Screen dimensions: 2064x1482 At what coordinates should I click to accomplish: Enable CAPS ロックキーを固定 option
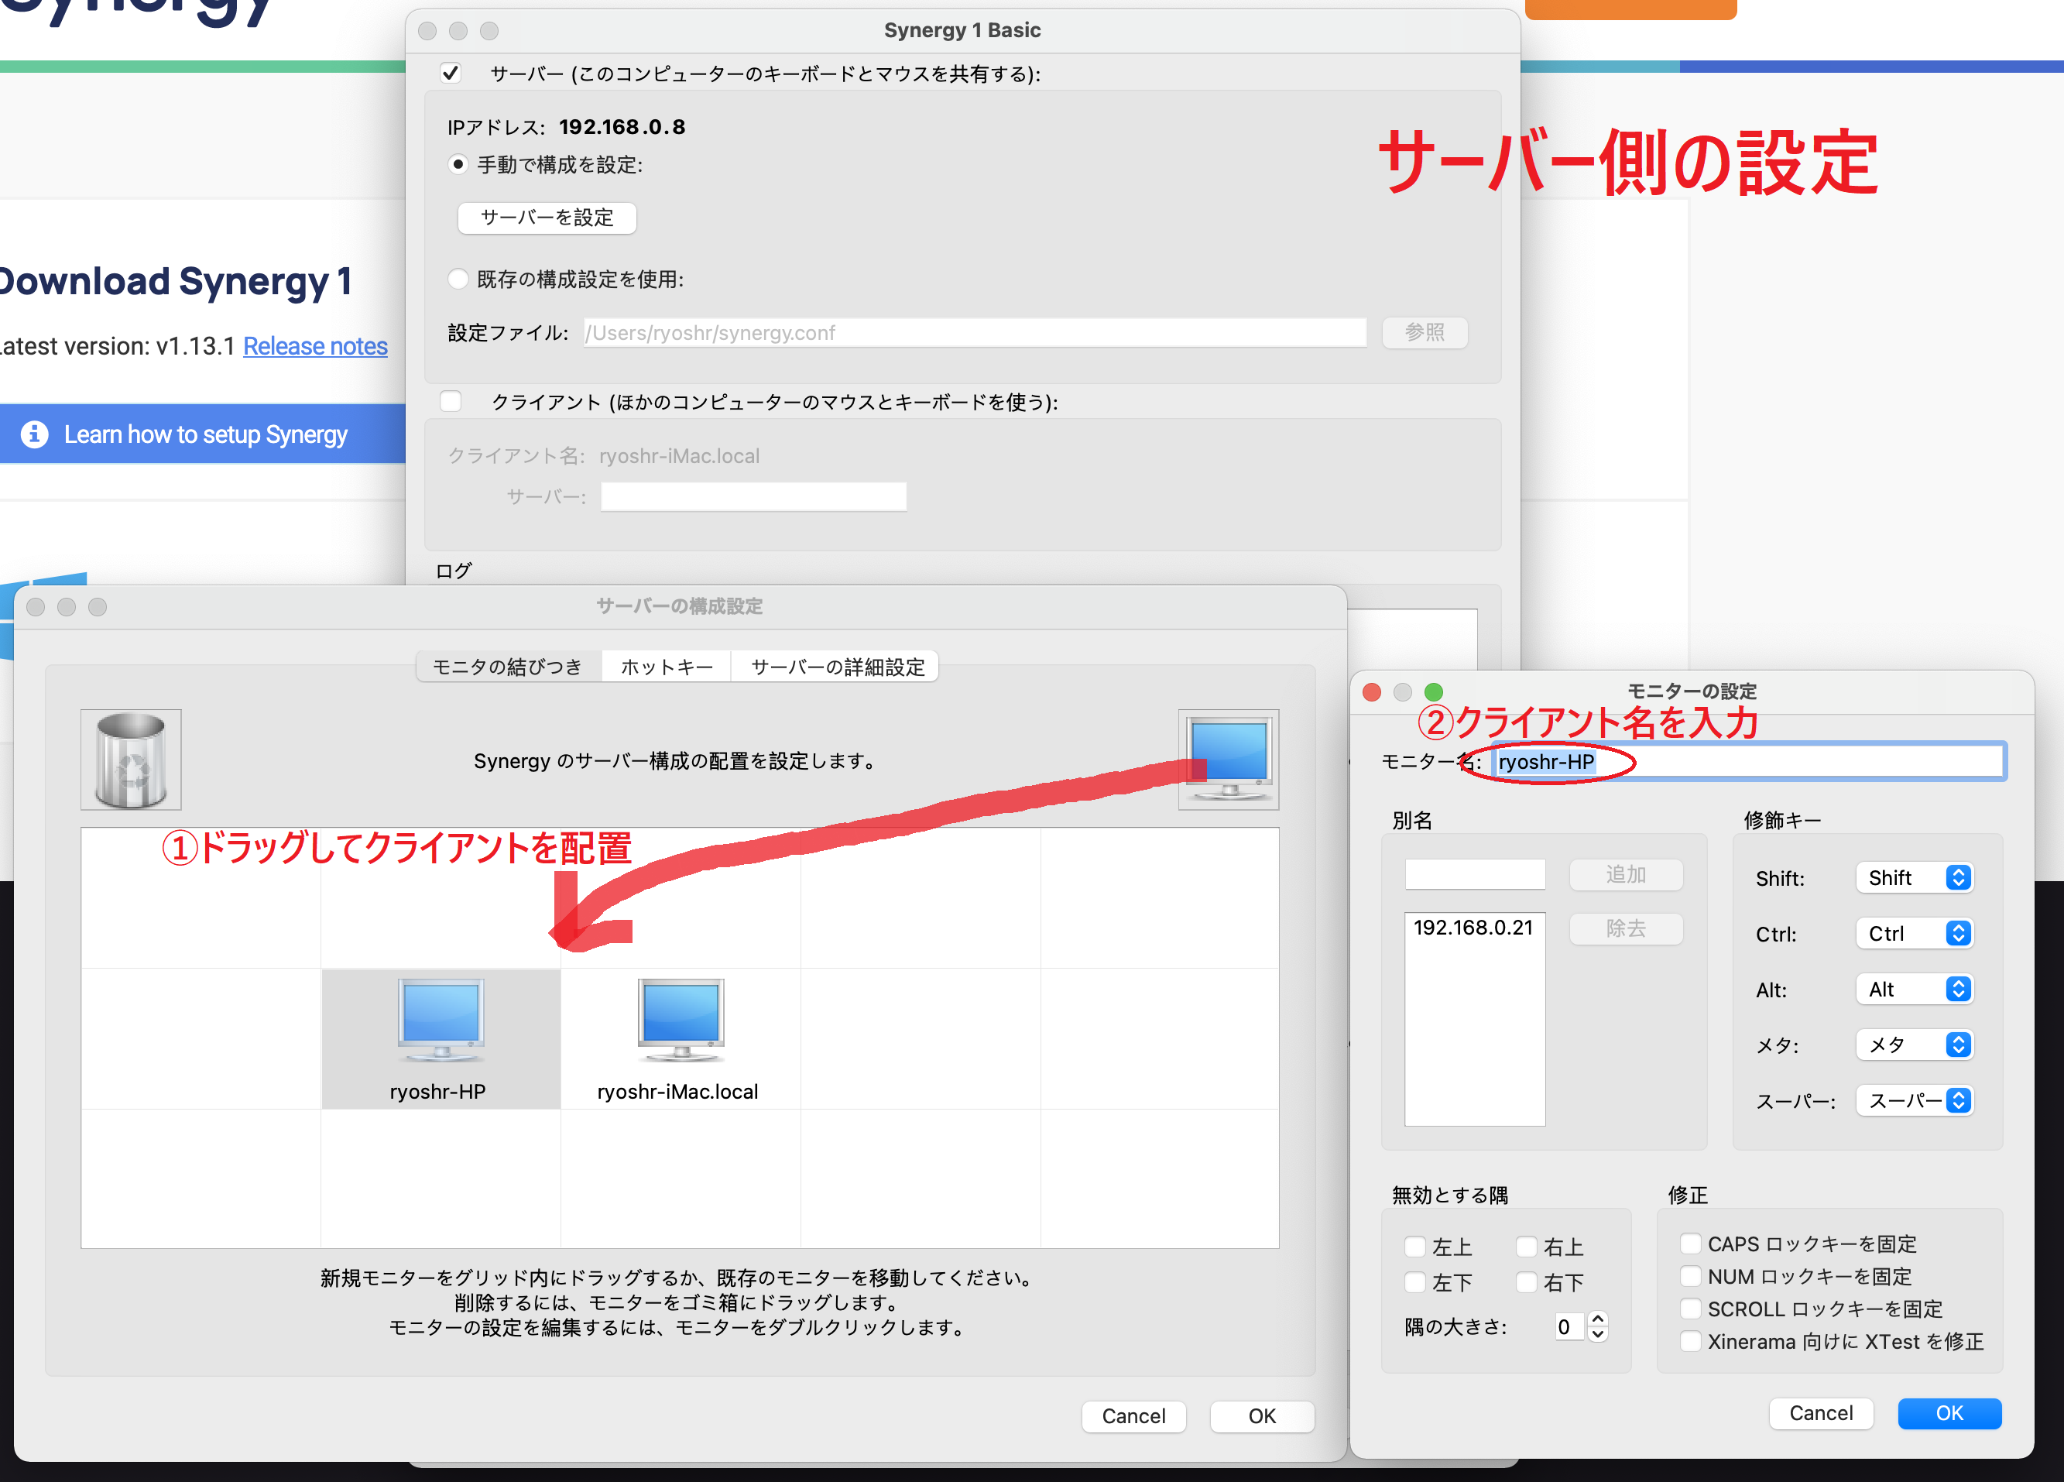1690,1244
